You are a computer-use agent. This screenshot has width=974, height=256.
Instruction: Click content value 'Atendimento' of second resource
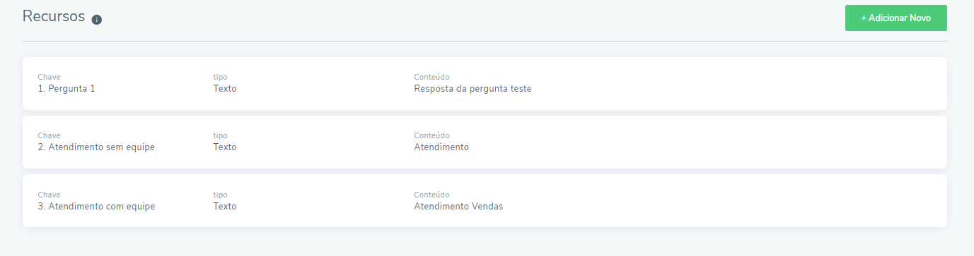pyautogui.click(x=441, y=147)
